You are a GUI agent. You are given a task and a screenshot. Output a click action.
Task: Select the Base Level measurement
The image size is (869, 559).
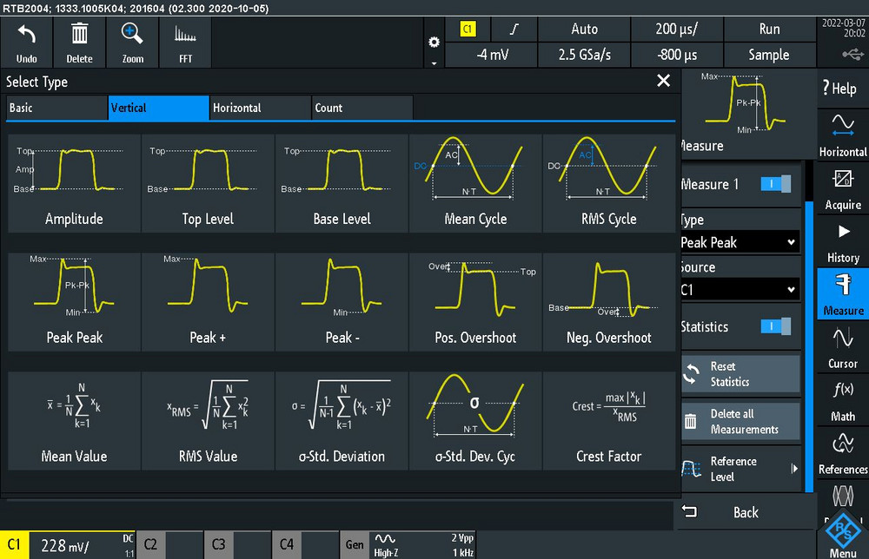(x=342, y=183)
